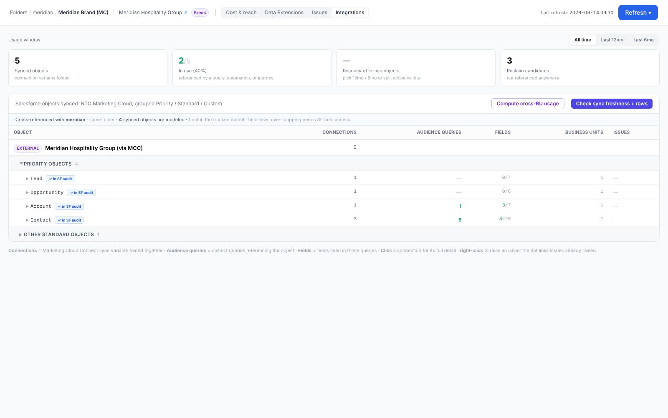
Task: Click the Account audience queries value 1
Action: (x=460, y=206)
